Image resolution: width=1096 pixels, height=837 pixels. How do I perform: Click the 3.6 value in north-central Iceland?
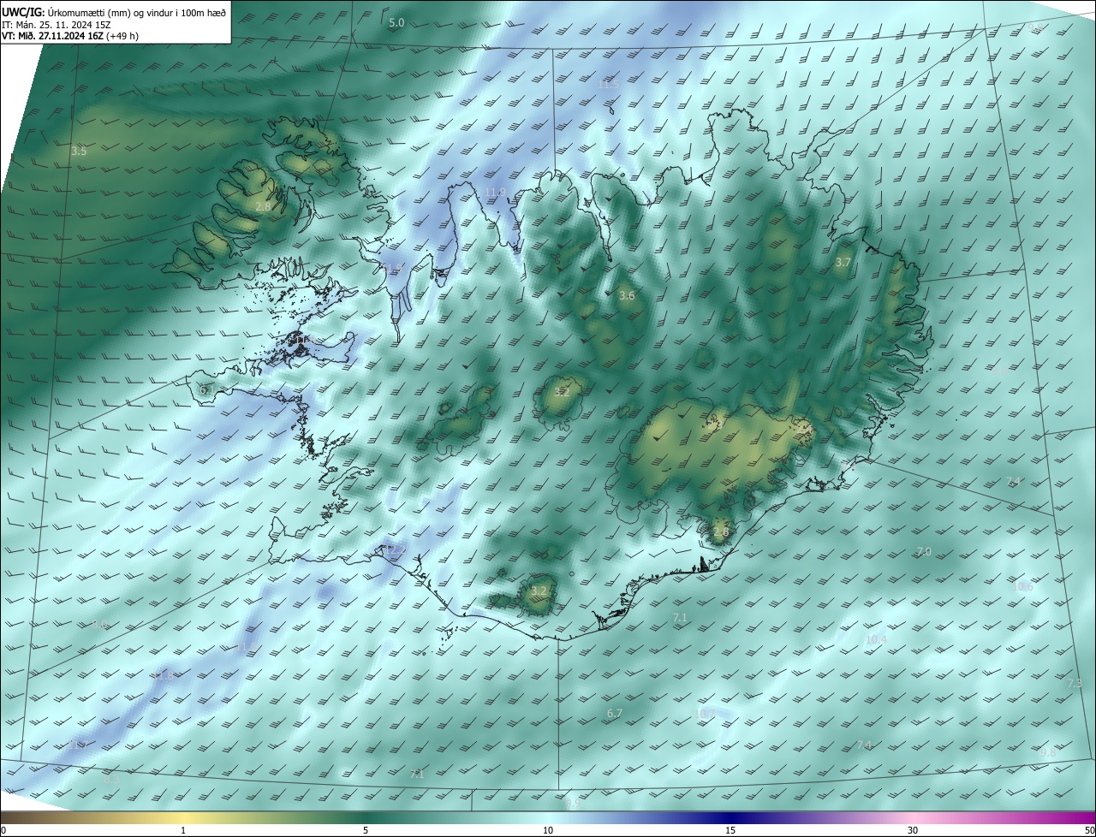point(627,296)
